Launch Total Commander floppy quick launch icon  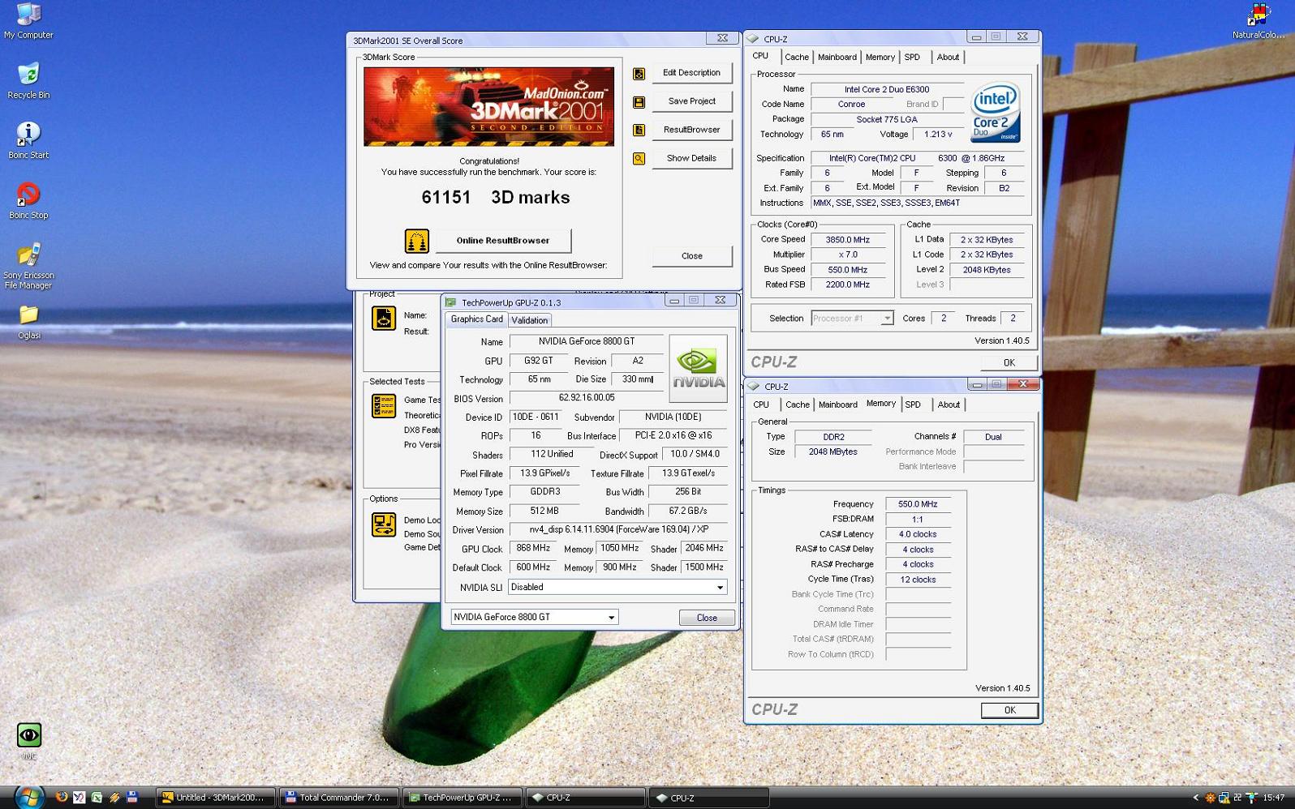pos(132,798)
